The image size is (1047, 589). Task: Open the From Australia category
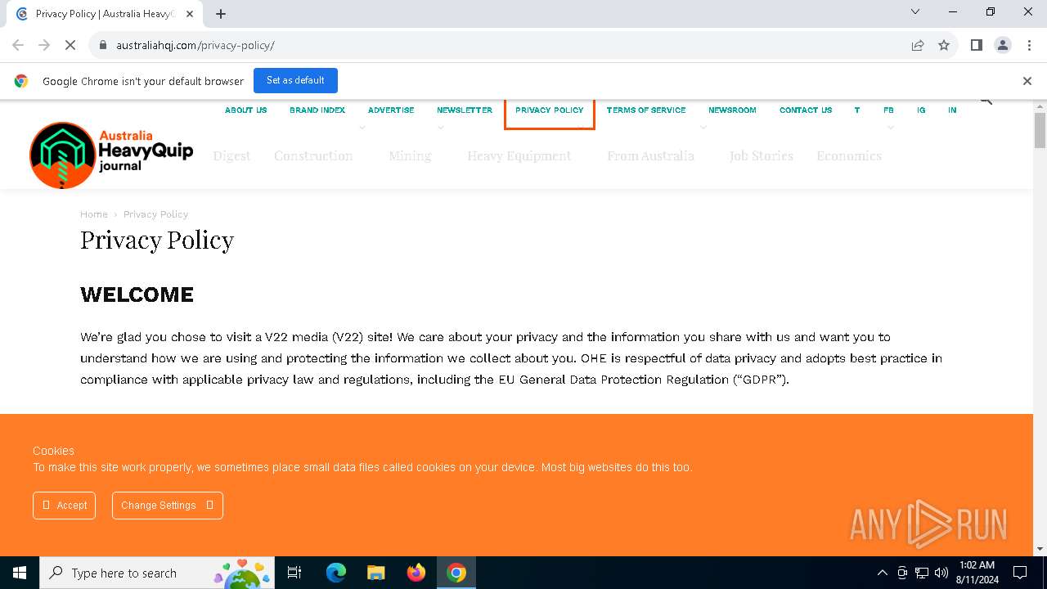click(x=650, y=155)
